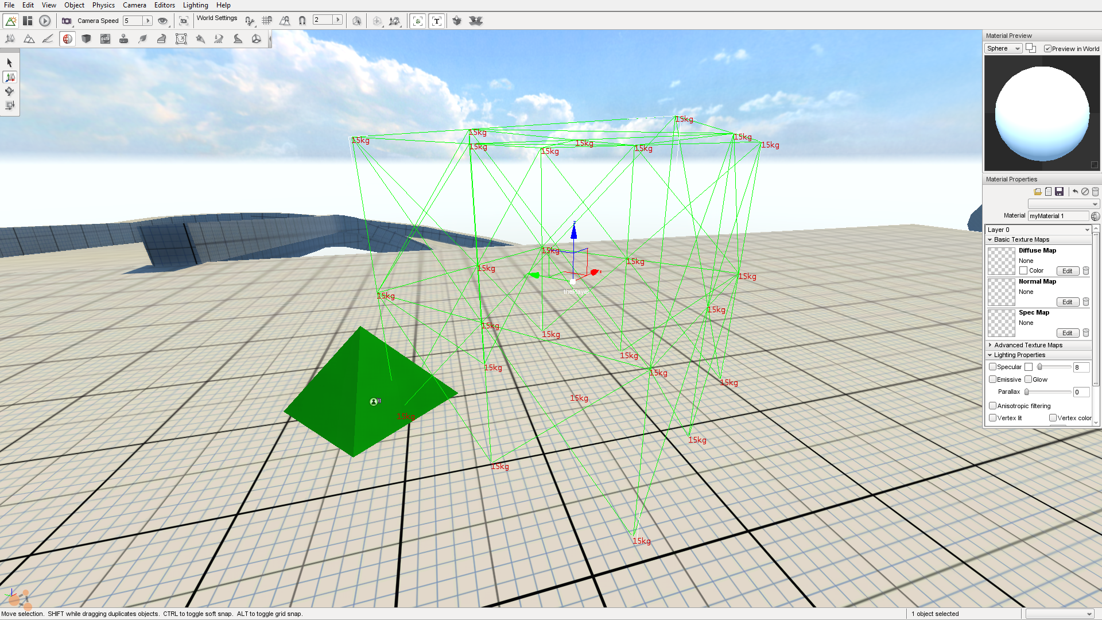Click Edit for the Diffuse Map
This screenshot has width=1102, height=620.
pyautogui.click(x=1067, y=271)
